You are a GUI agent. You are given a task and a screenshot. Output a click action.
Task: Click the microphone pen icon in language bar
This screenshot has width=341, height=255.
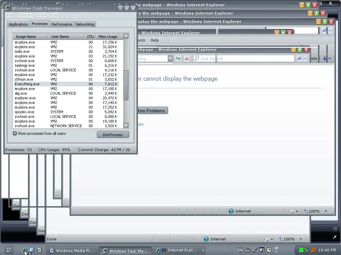tap(255, 250)
